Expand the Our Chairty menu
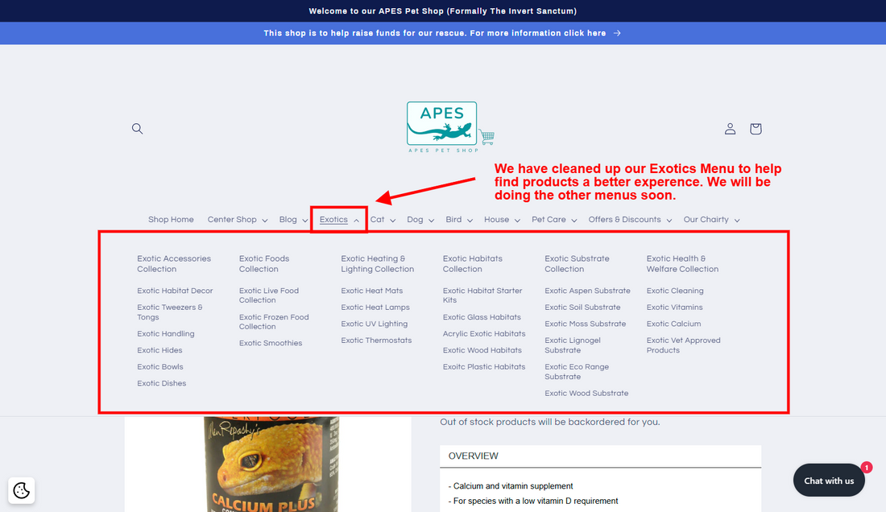Screen dimensions: 886x512 711,220
